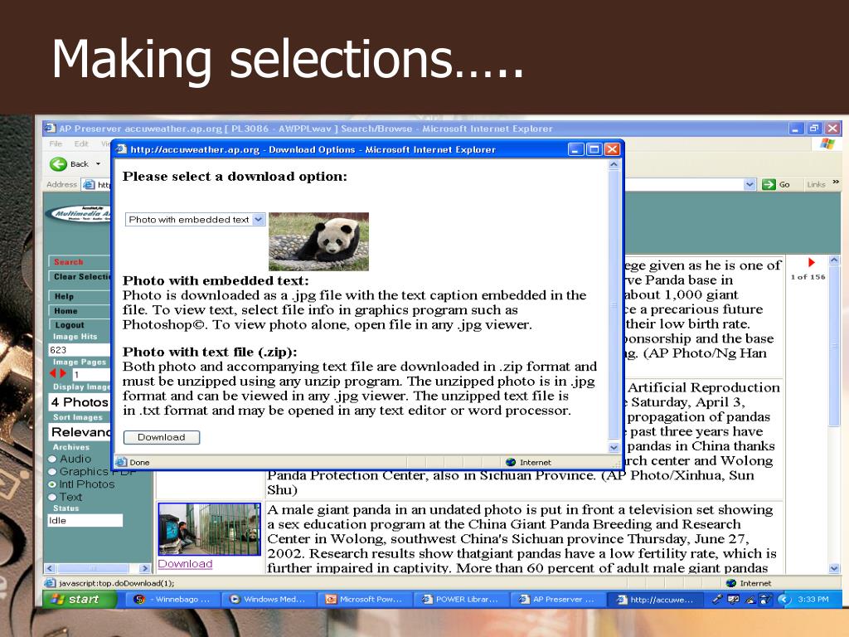The width and height of the screenshot is (849, 637).
Task: Switch to the AP Preserver taskbar item
Action: point(558,599)
